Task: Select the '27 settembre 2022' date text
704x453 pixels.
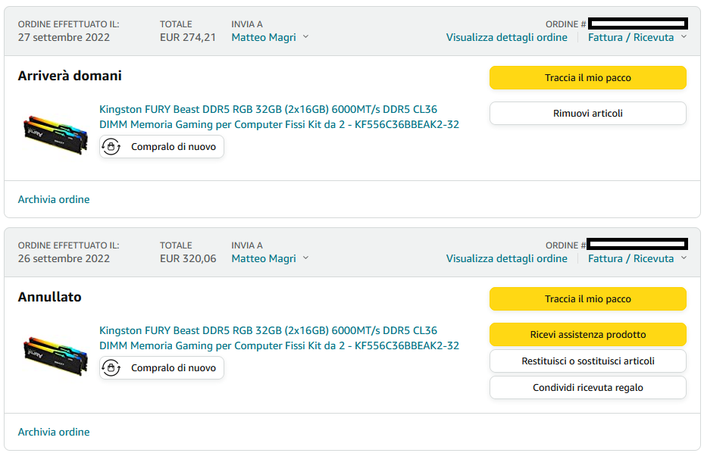Action: (64, 37)
